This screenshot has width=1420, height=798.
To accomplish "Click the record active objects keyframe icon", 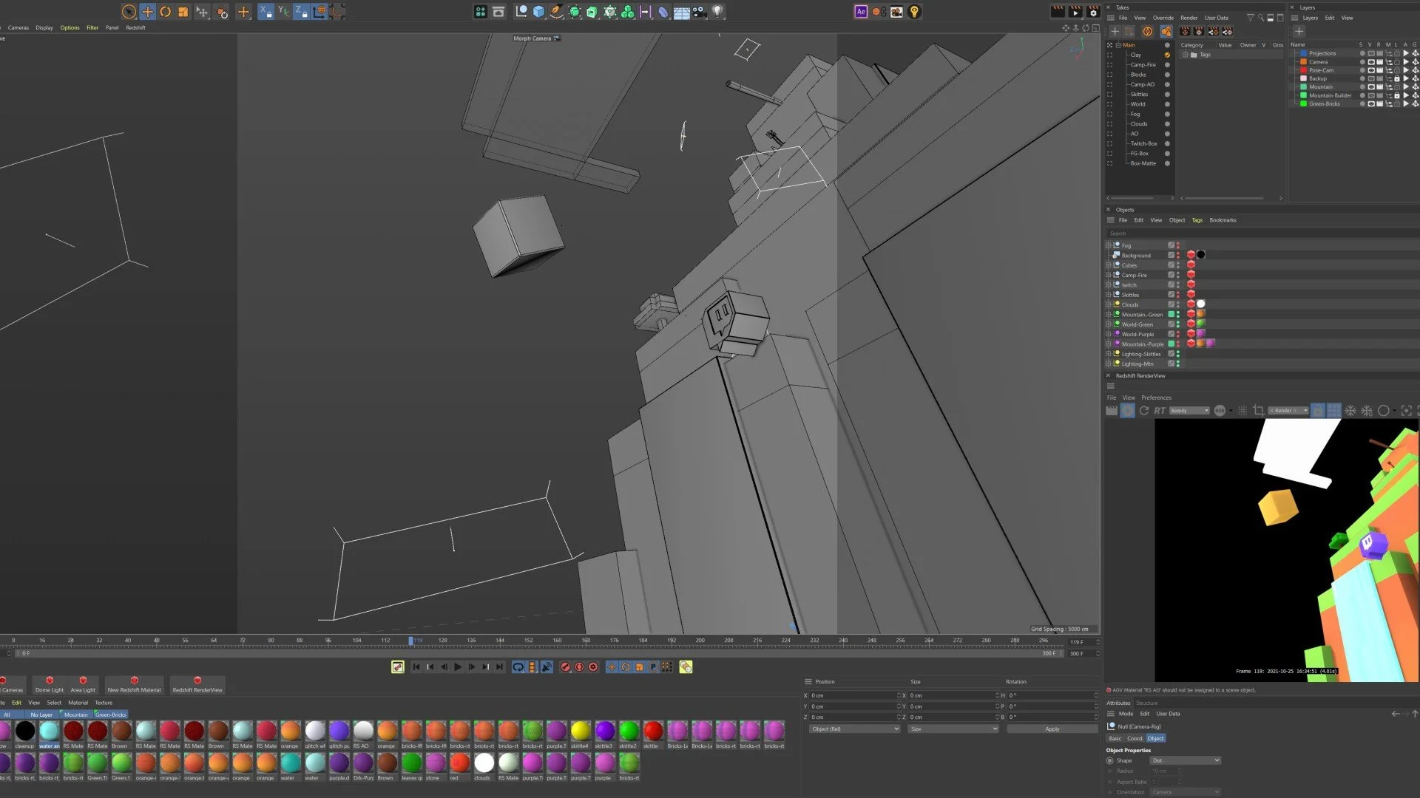I will point(566,667).
